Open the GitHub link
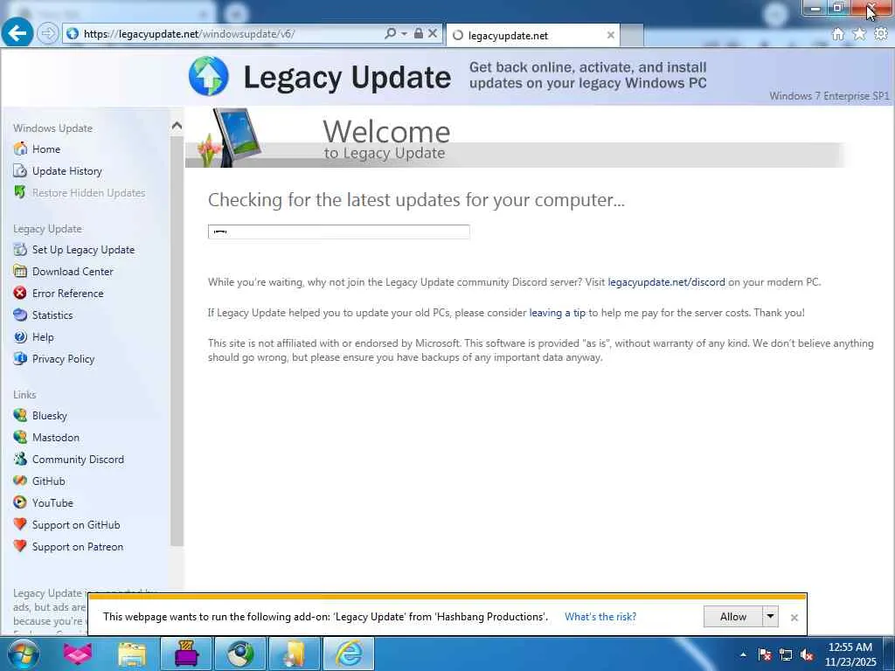The width and height of the screenshot is (895, 671). pyautogui.click(x=49, y=481)
